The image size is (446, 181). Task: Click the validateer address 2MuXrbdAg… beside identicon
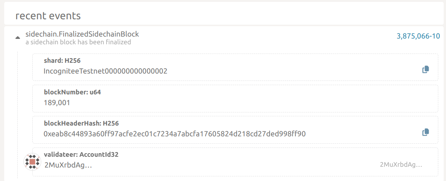click(x=68, y=165)
